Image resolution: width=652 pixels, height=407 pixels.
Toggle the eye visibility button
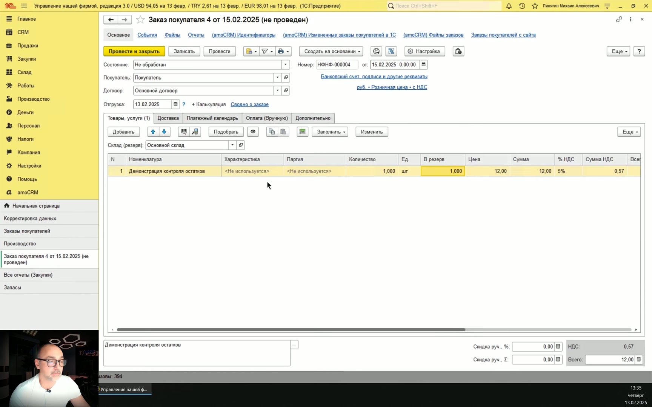(x=253, y=132)
